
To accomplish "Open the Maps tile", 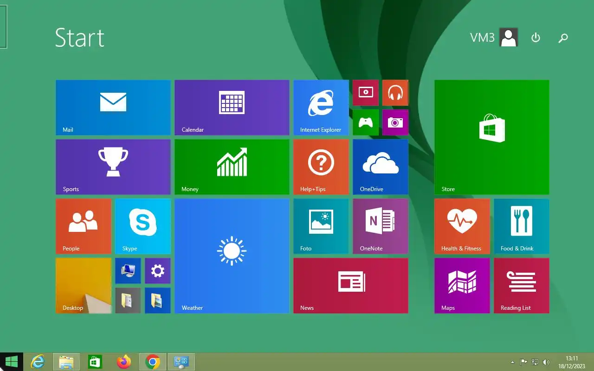I will (462, 286).
